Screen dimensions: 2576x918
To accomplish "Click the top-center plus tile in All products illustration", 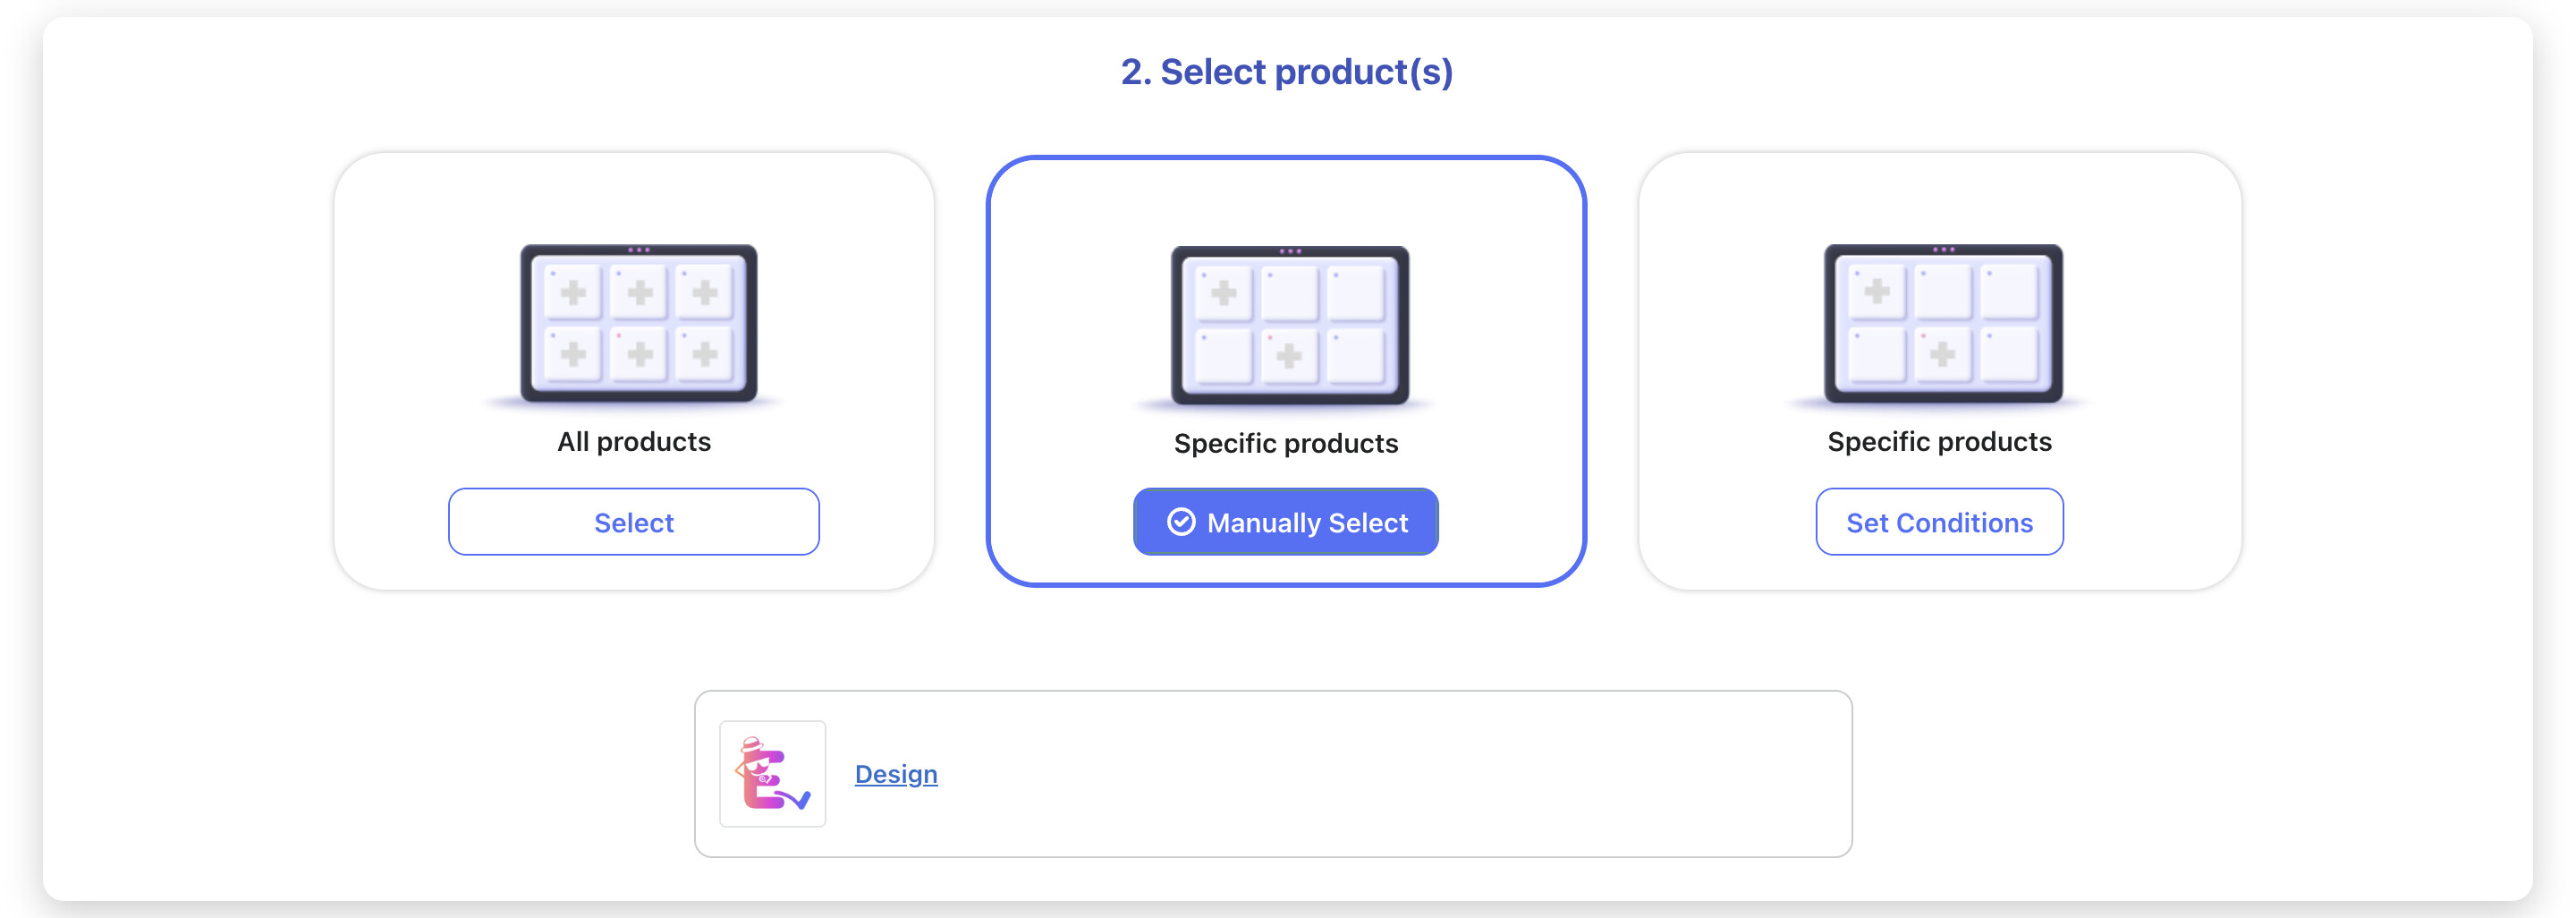I will (640, 293).
